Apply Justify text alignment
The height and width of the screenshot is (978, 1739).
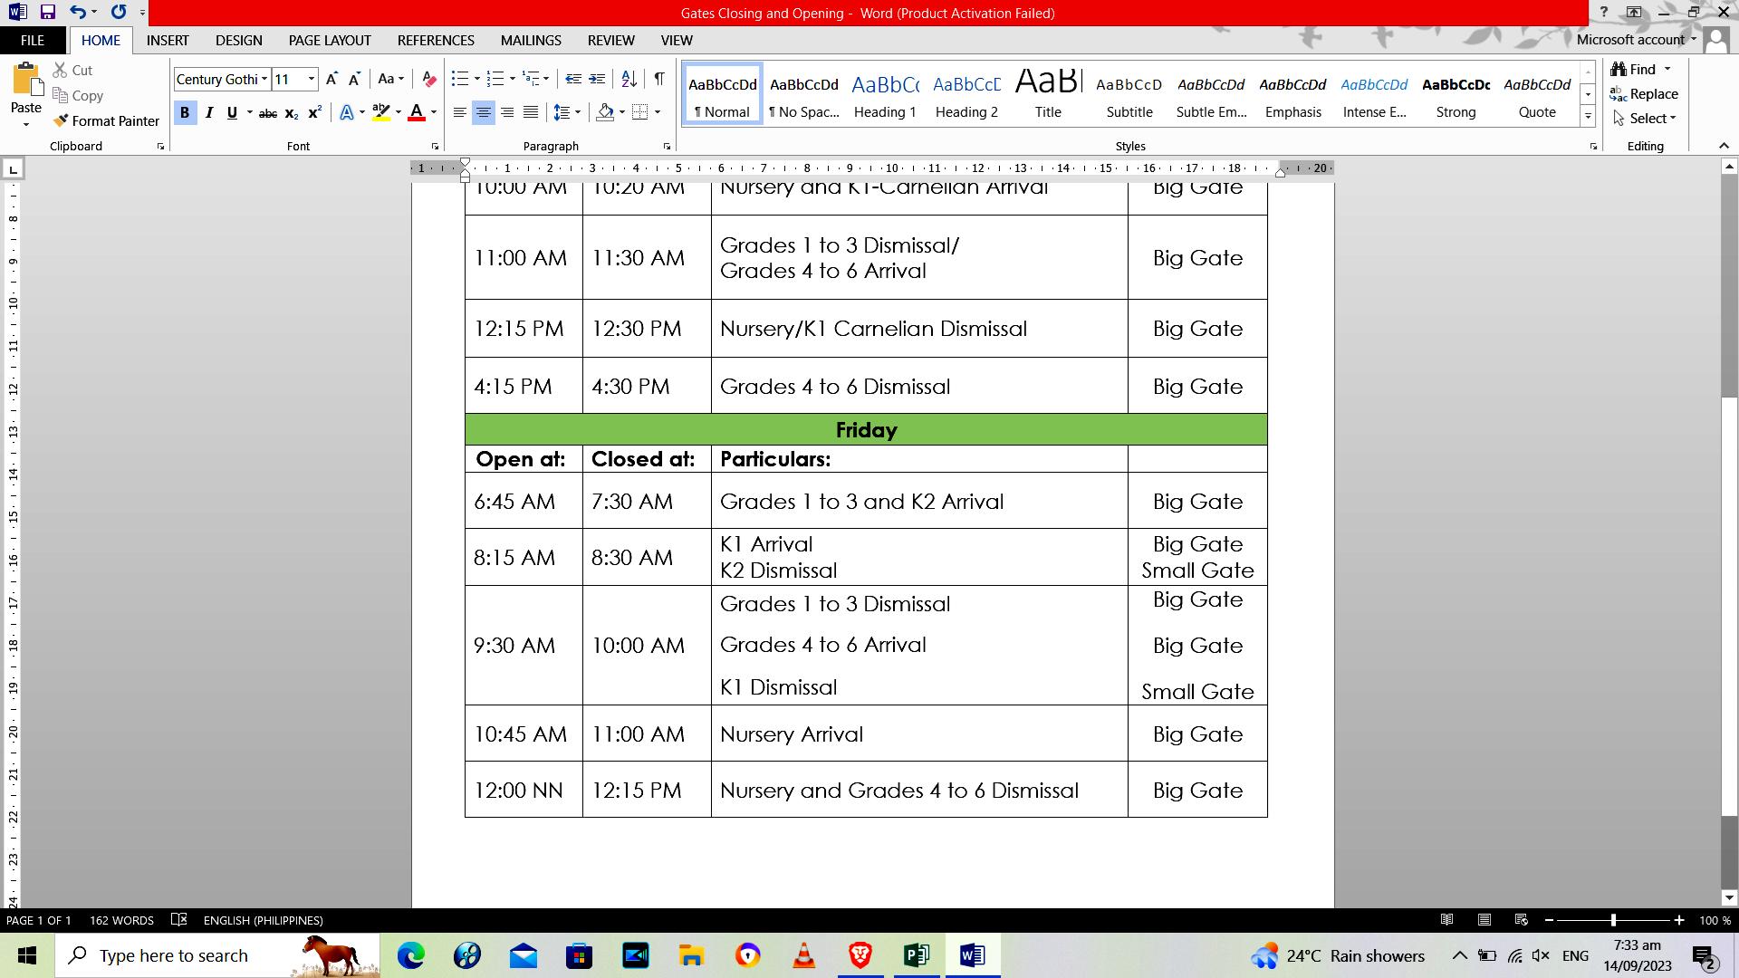pyautogui.click(x=531, y=112)
